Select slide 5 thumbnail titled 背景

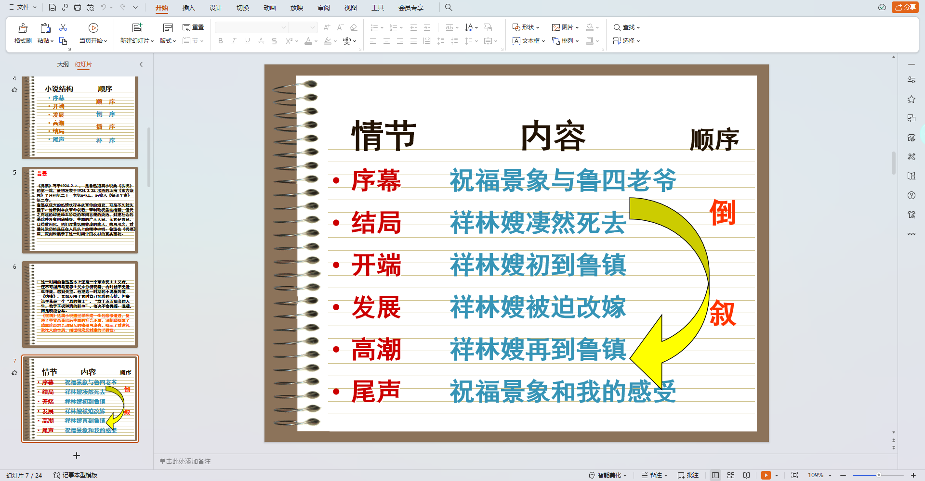pyautogui.click(x=80, y=210)
